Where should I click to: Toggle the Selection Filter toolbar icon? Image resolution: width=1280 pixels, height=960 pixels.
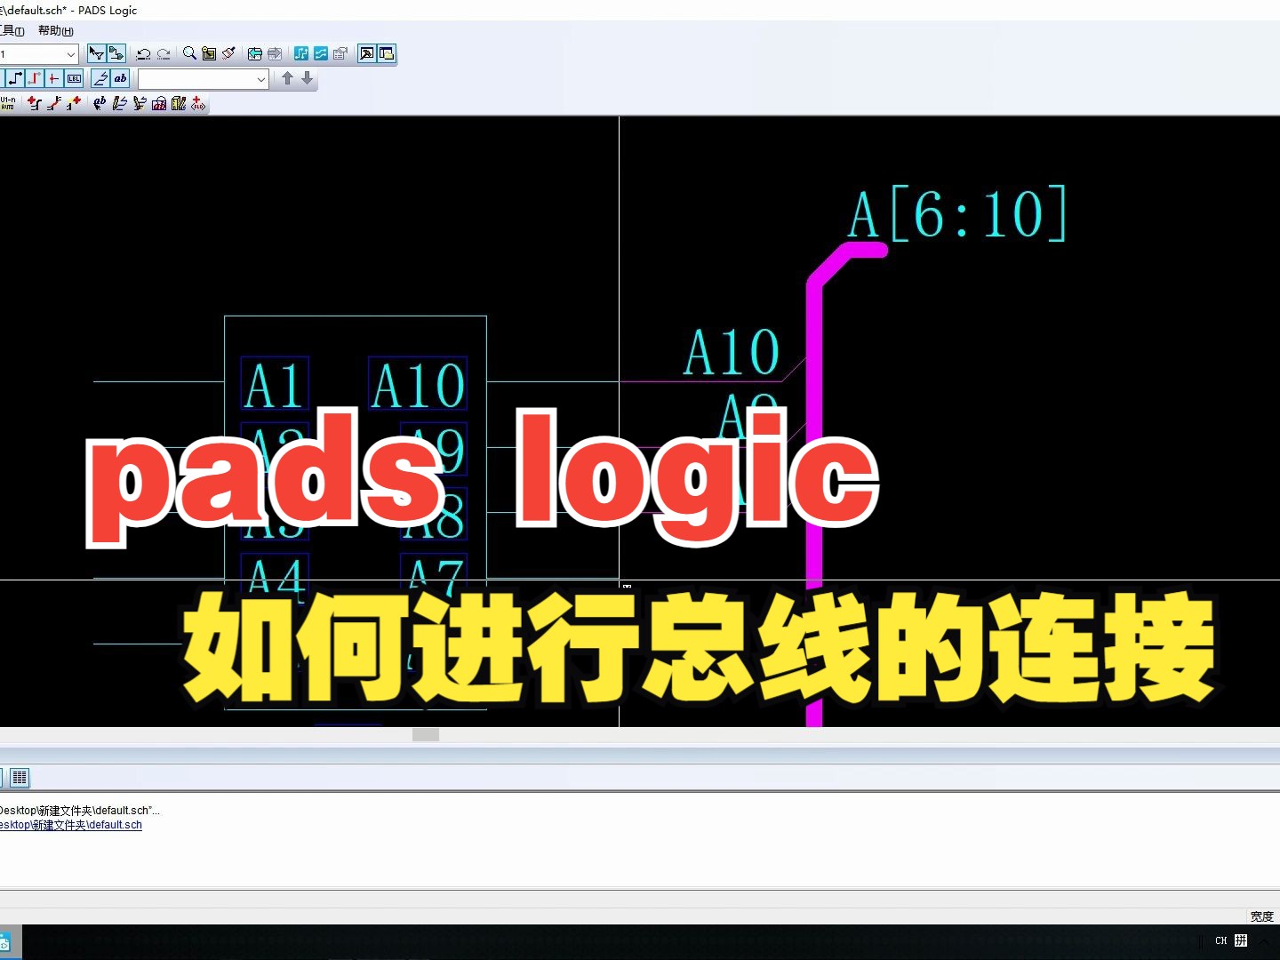96,54
